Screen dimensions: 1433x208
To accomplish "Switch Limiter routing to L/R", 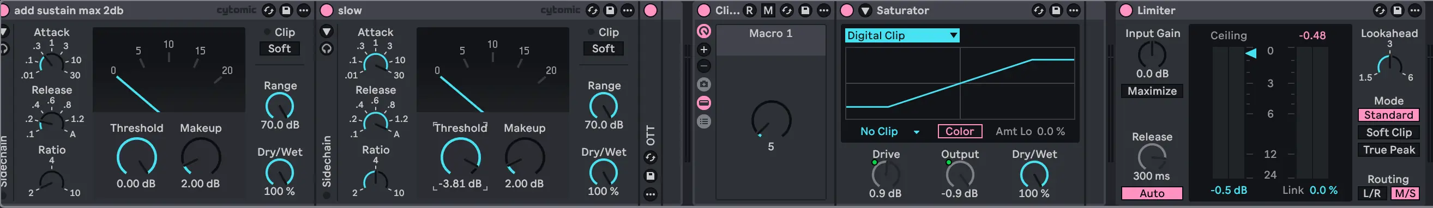I will 1372,193.
